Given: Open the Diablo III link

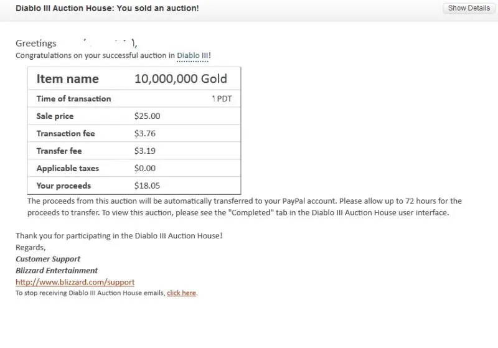Looking at the screenshot, I should (192, 55).
